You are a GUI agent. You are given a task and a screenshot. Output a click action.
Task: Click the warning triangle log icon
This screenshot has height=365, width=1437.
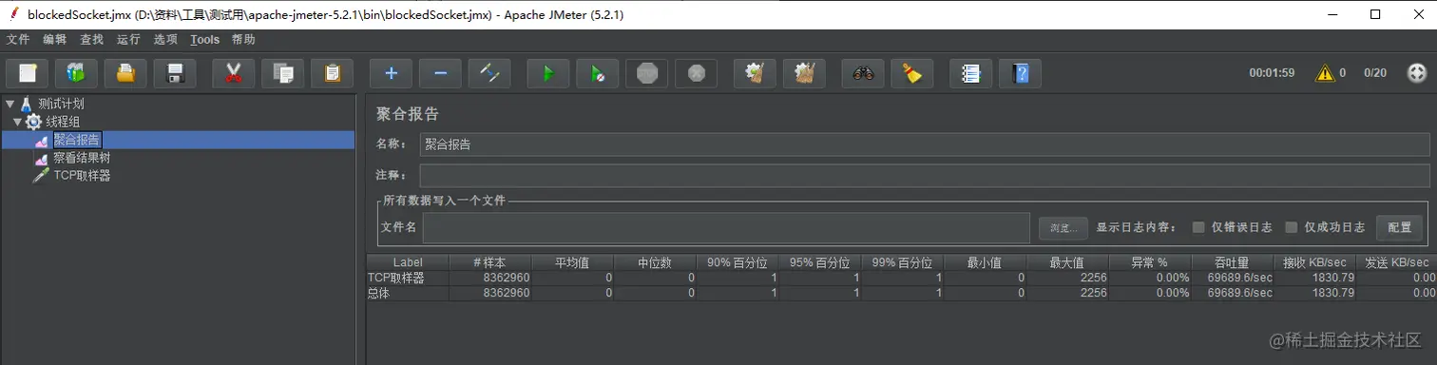[1324, 73]
